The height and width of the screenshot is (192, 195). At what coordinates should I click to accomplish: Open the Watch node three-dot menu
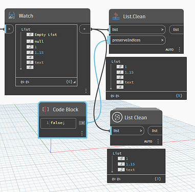[x=86, y=91]
